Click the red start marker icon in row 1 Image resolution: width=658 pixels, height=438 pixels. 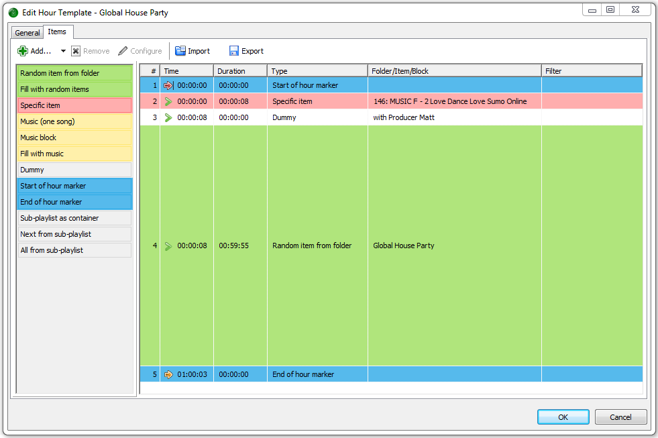(x=168, y=85)
